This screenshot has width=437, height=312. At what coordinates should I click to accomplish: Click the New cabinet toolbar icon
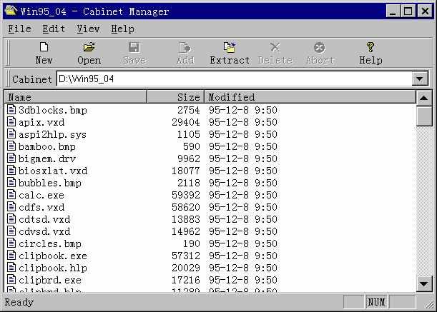click(44, 48)
